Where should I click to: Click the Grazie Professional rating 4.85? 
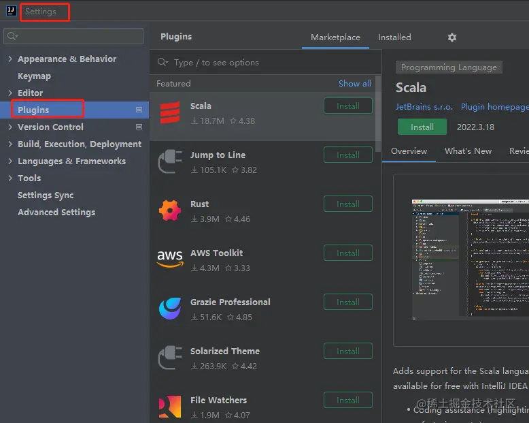(240, 317)
